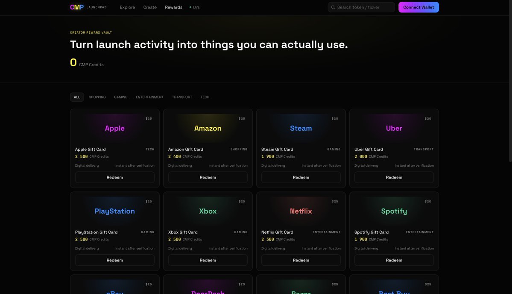Screen dimensions: 512x294
Task: Click the TECH tag on Apple card
Action: [150, 149]
